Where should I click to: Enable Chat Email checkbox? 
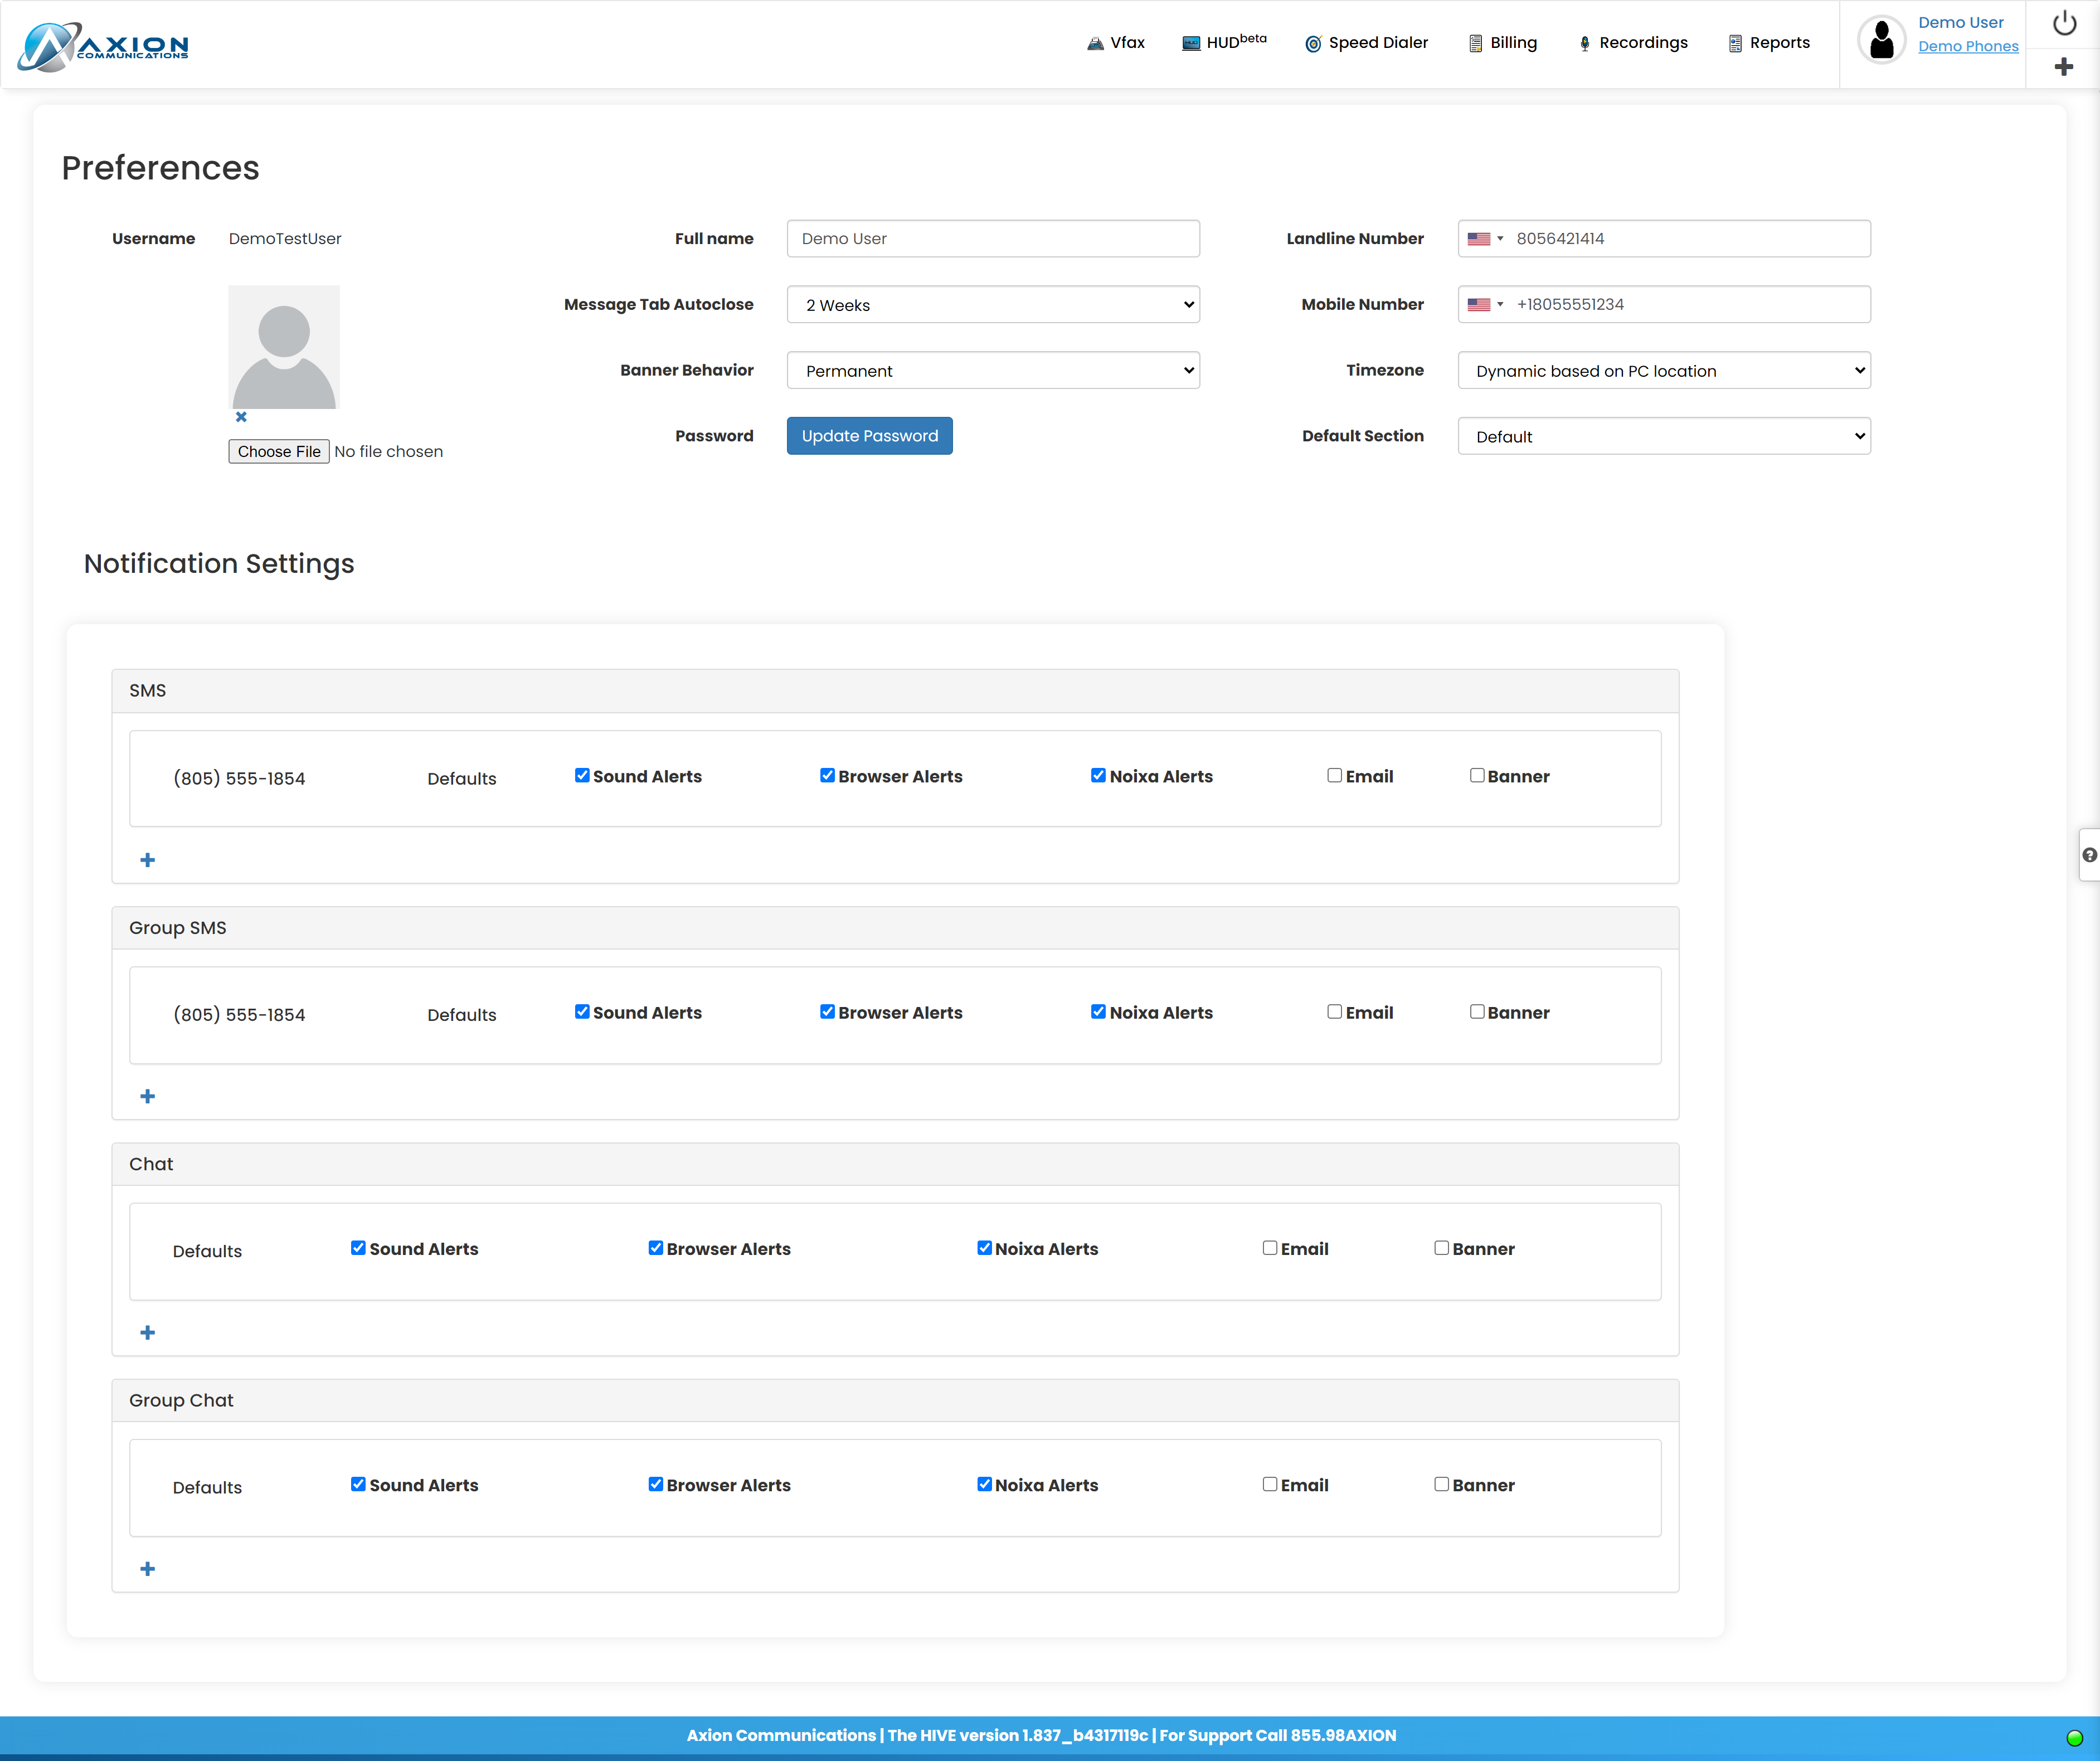[x=1270, y=1247]
